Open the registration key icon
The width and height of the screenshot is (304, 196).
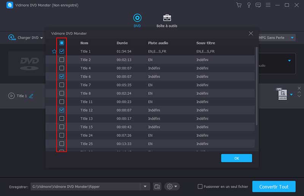click(249, 5)
